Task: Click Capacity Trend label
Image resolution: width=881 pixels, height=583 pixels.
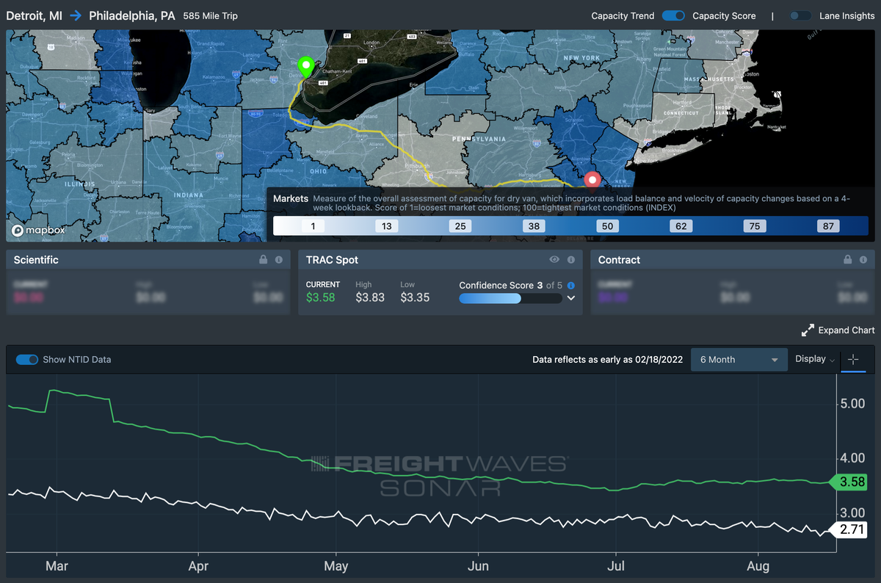Action: coord(623,15)
